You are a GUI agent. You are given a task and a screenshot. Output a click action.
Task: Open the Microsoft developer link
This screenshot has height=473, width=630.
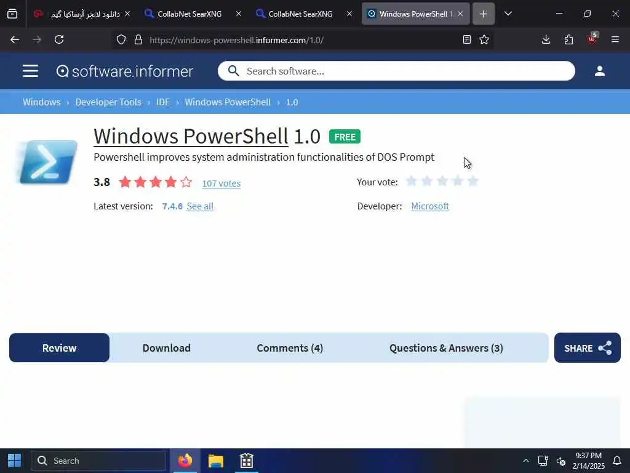(x=430, y=206)
